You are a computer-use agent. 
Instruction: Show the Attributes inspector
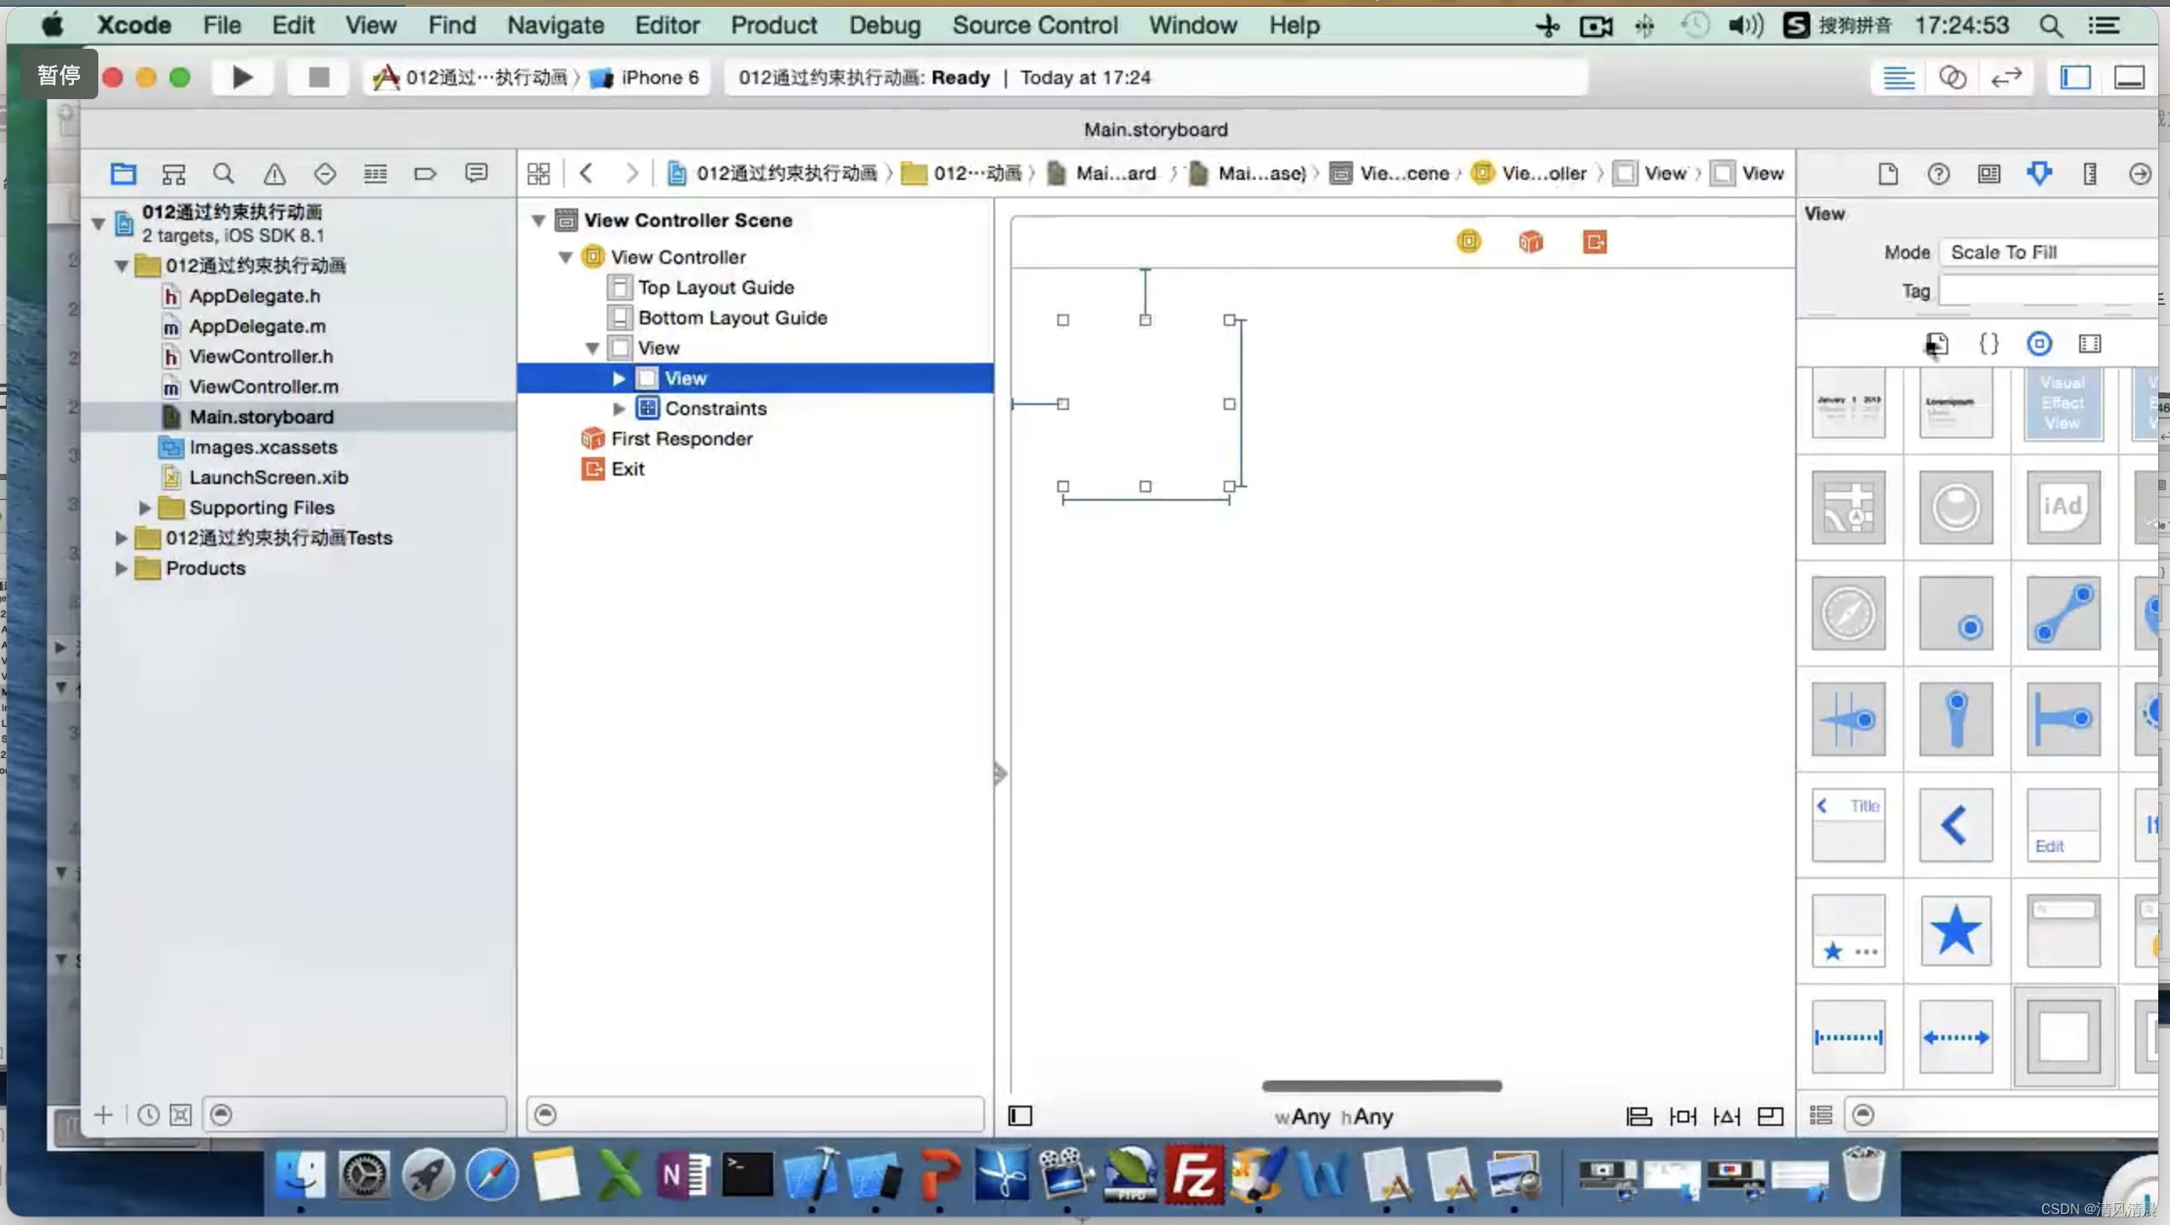(x=2040, y=173)
